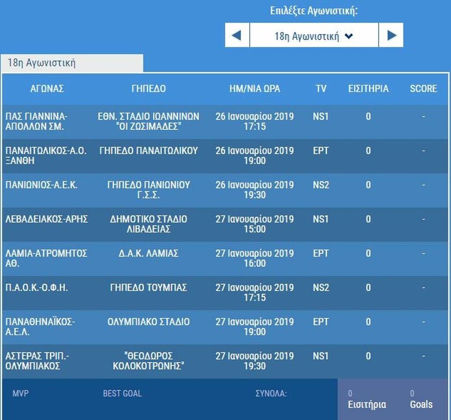Click NS1 channel in ΛΕΒΑΔΕΙΑΚΟΣ row
Screen dimensions: 451x420
pyautogui.click(x=321, y=219)
